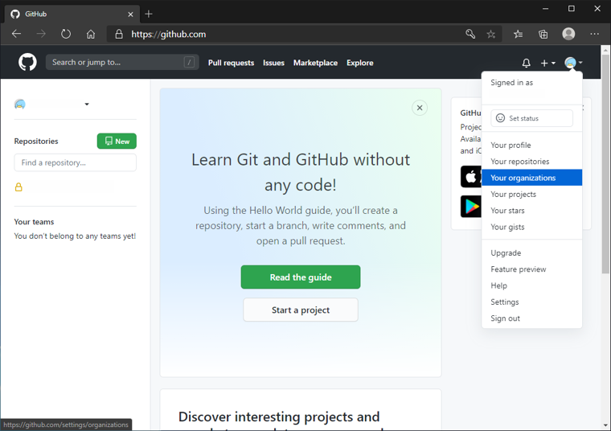
Task: Open a new browser tab with the plus
Action: coord(149,14)
